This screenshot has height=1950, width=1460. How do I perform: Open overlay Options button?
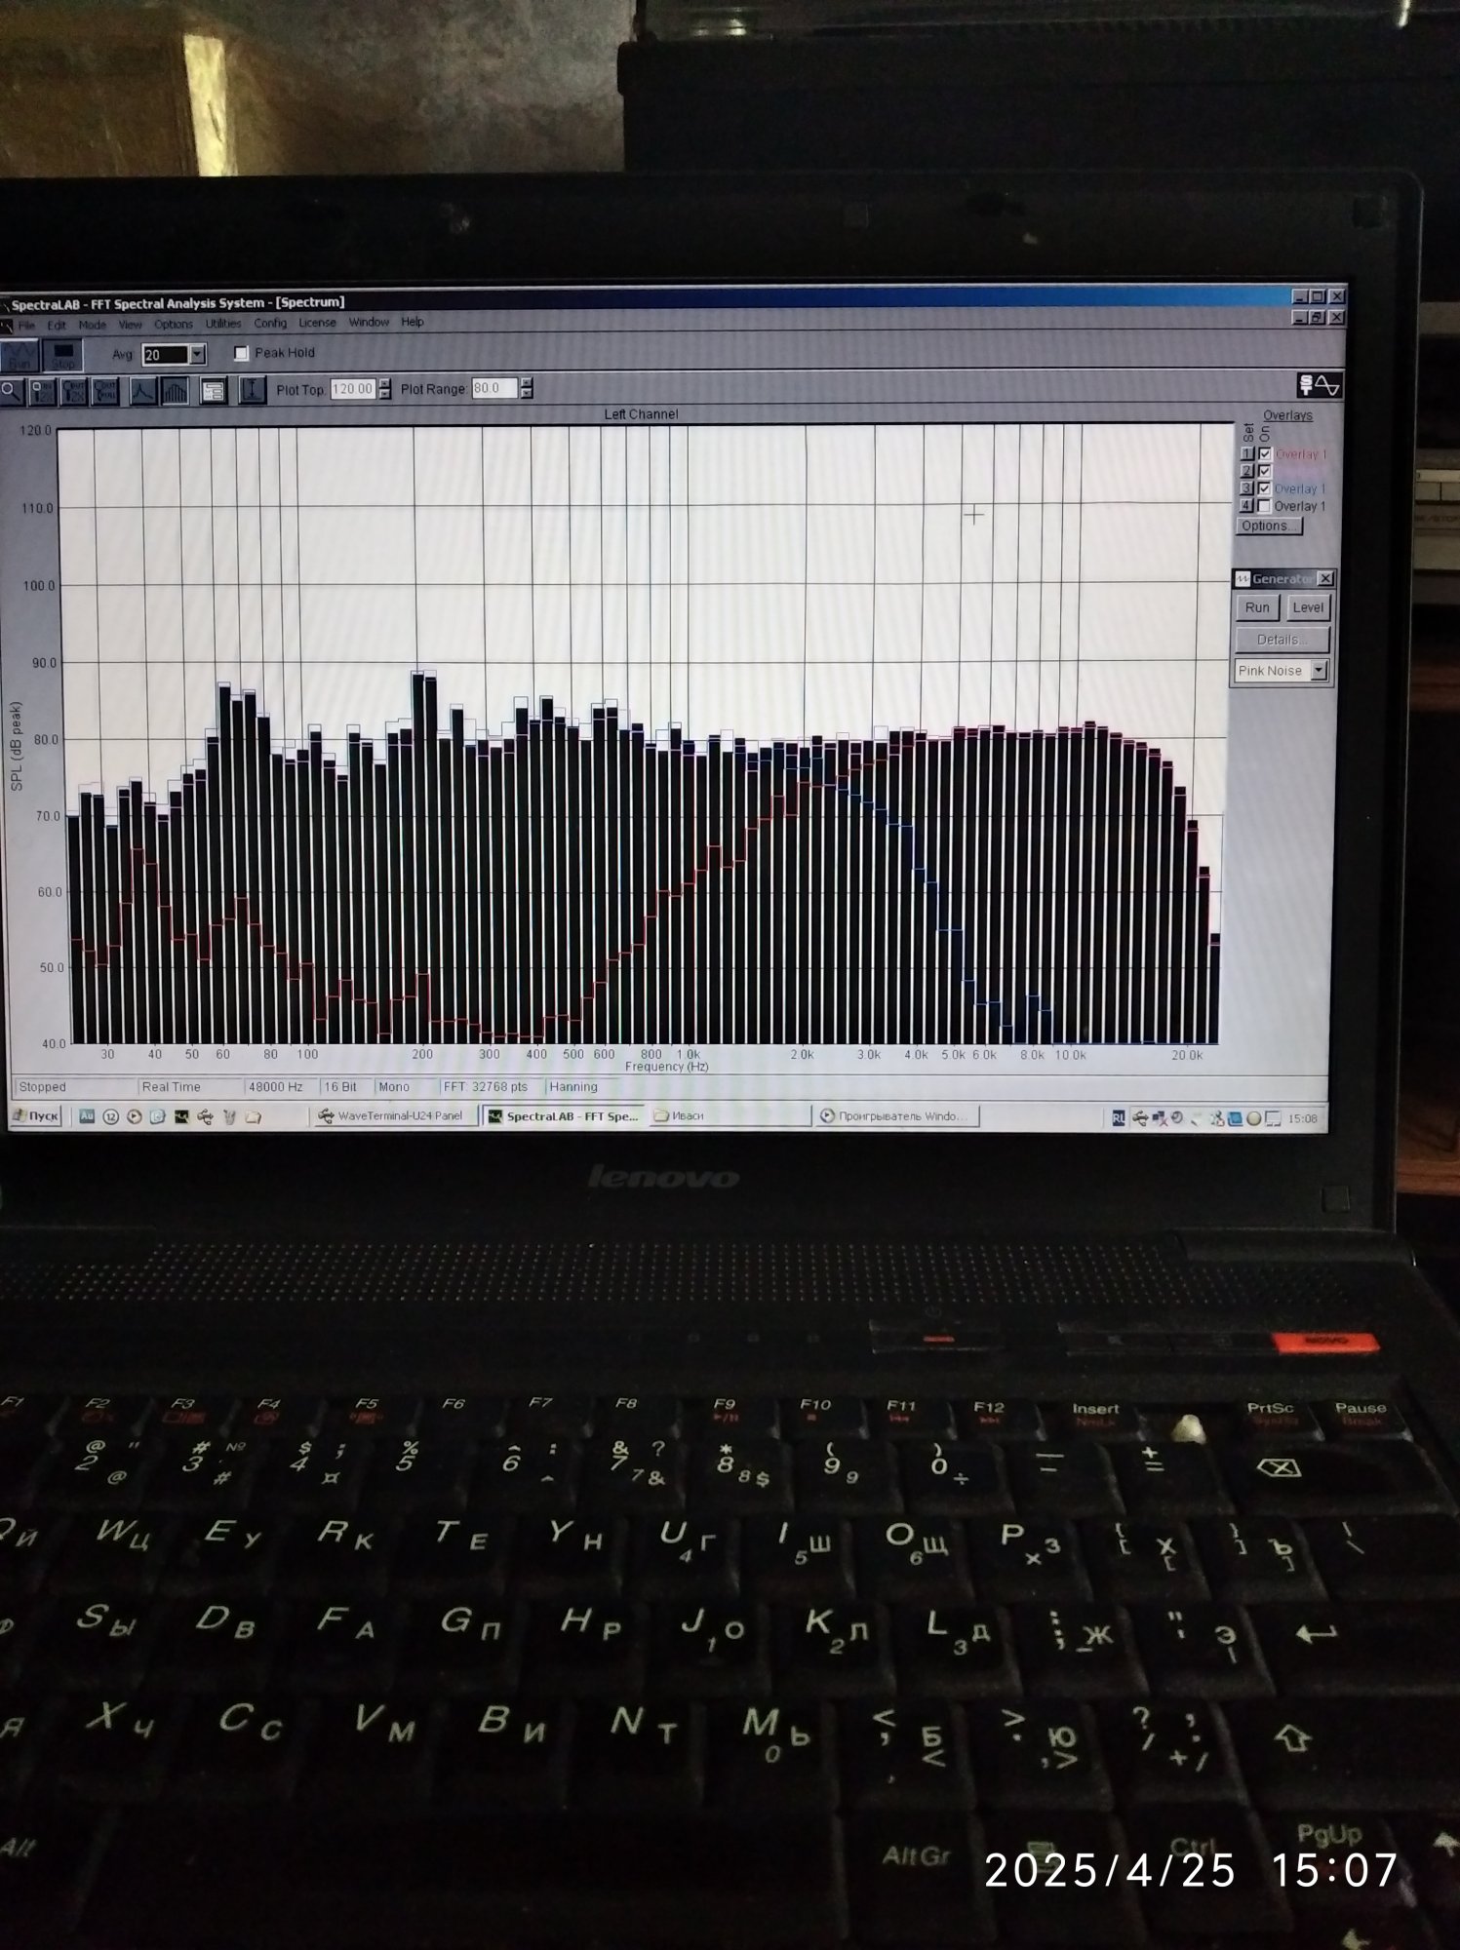point(1269,526)
